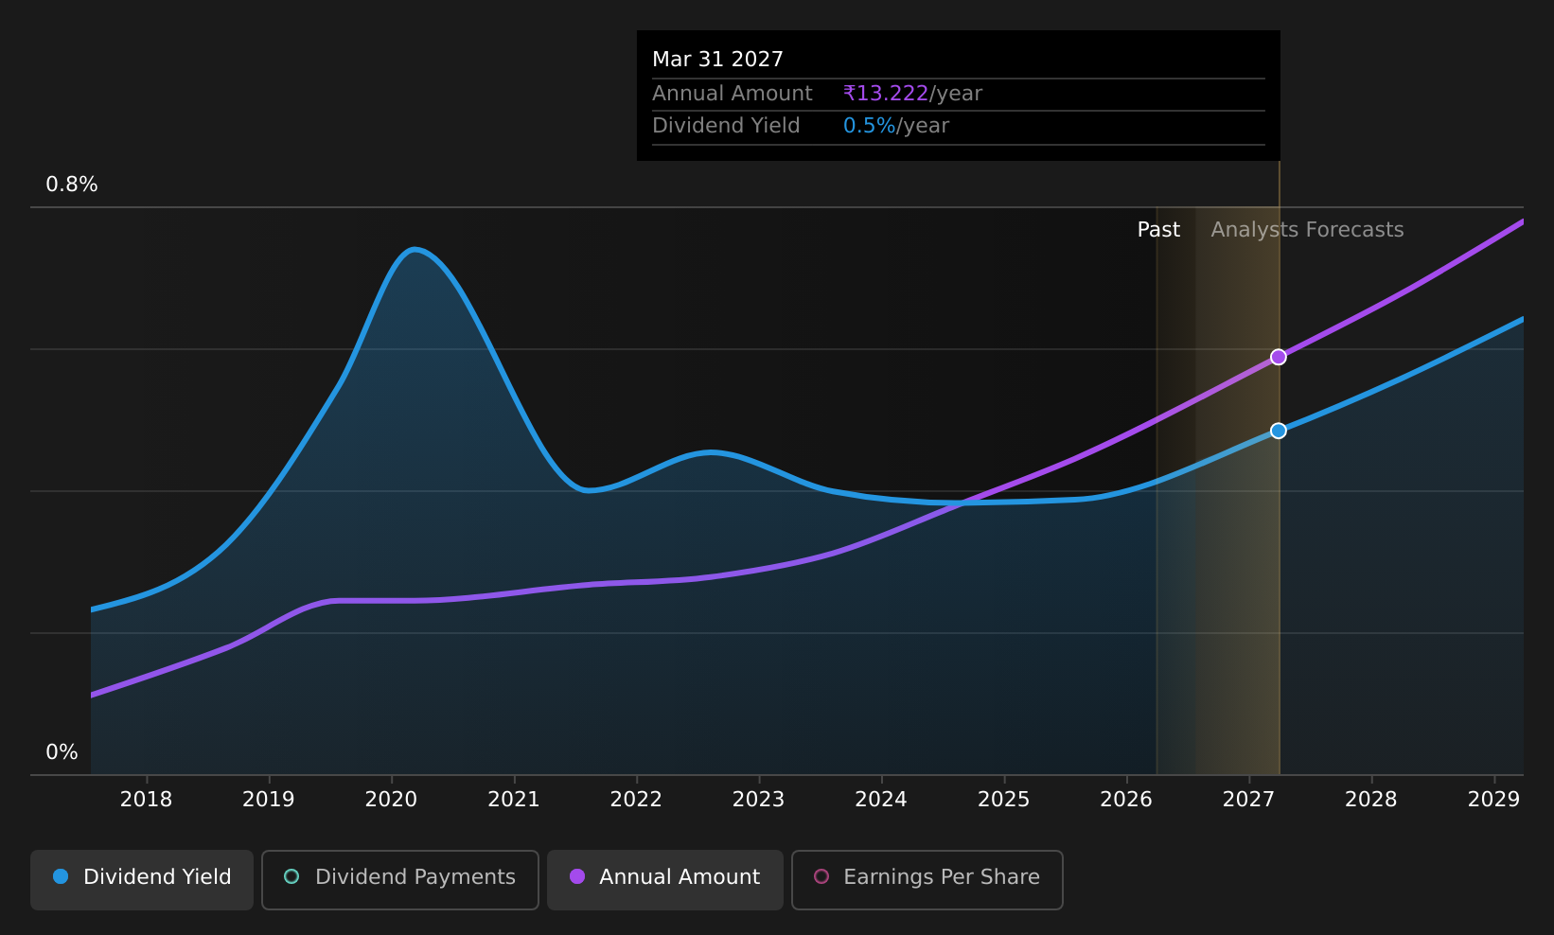Toggle the Annual Amount legend series
This screenshot has height=935, width=1554.
664,879
